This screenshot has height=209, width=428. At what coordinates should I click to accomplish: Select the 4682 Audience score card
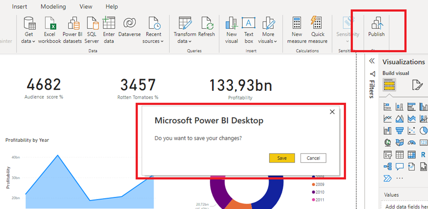44,88
